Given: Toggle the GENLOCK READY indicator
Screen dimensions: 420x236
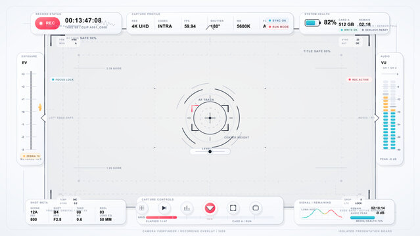Looking at the screenshot, I should click(375, 30).
